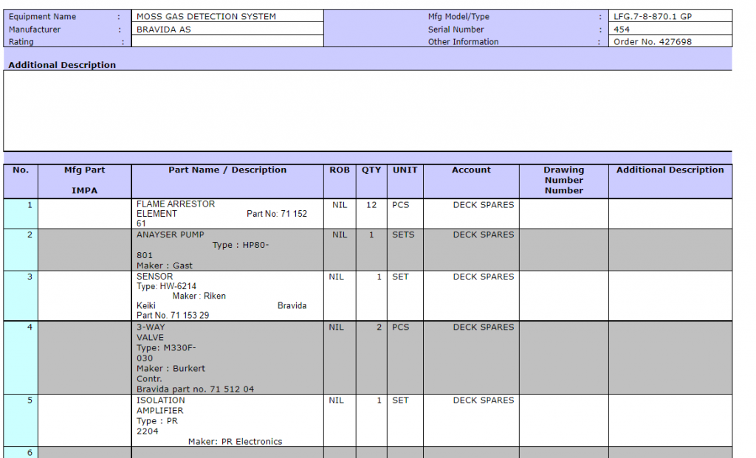Image resolution: width=756 pixels, height=458 pixels.
Task: Click the Account column header
Action: (471, 170)
